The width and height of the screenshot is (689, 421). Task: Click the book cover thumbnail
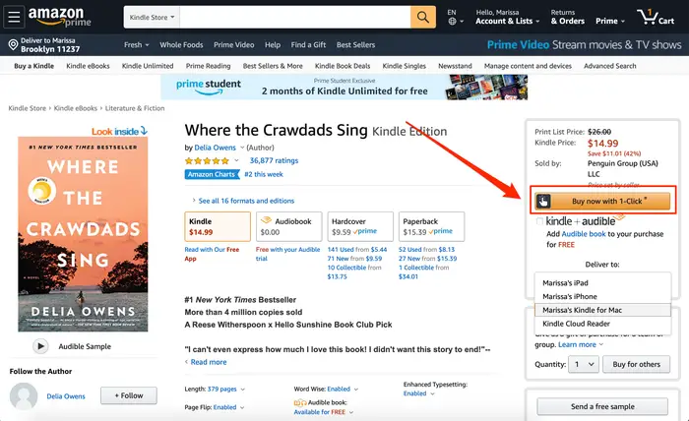point(83,234)
